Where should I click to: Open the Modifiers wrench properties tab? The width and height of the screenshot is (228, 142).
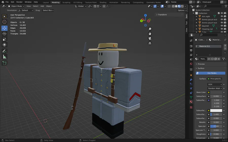(191, 80)
